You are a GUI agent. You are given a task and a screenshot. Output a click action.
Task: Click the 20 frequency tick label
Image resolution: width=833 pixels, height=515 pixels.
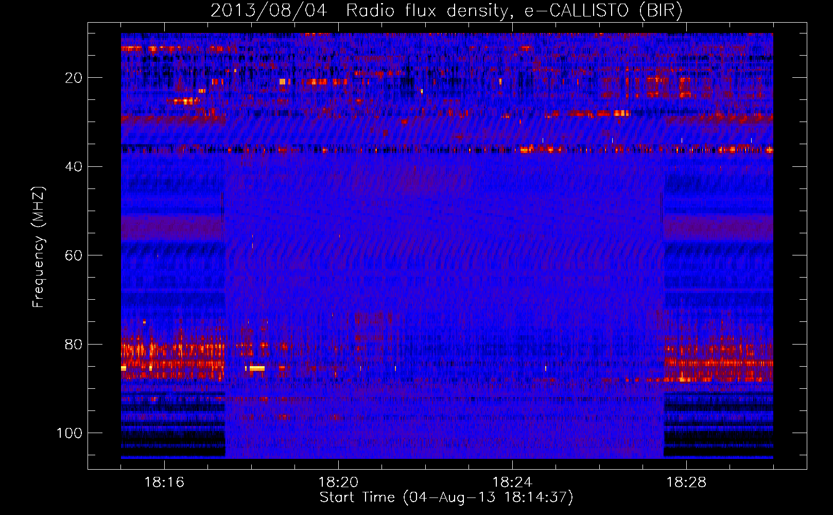click(x=74, y=78)
